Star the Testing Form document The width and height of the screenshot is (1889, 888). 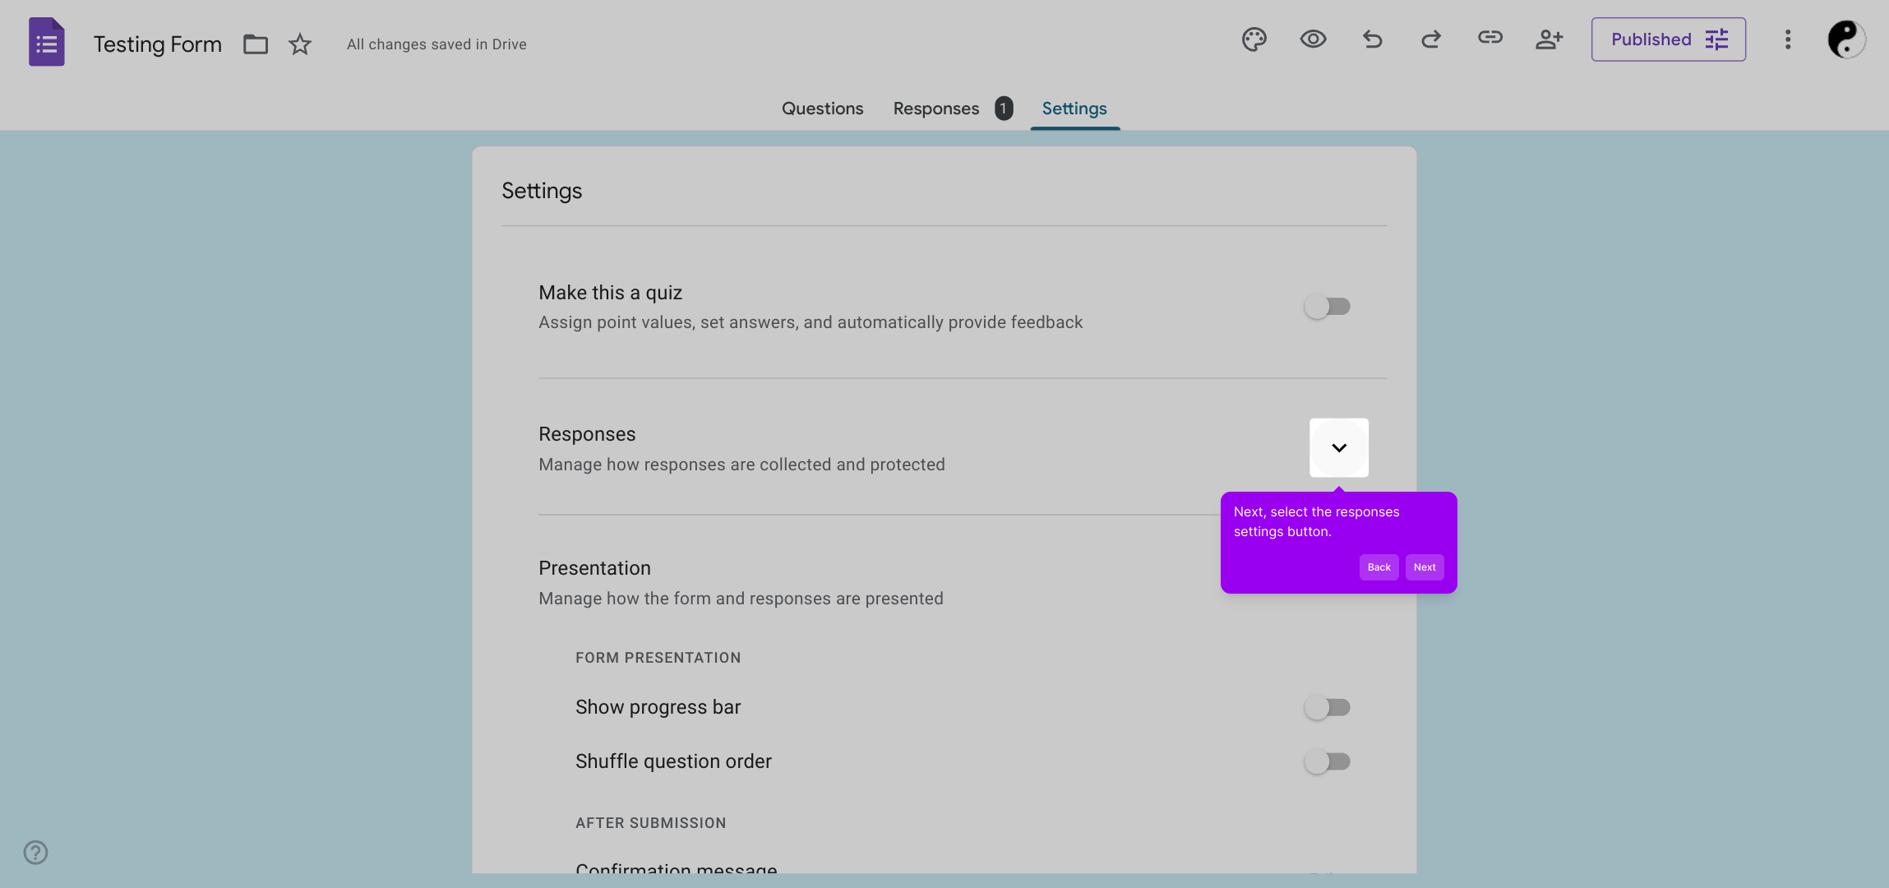(x=300, y=44)
